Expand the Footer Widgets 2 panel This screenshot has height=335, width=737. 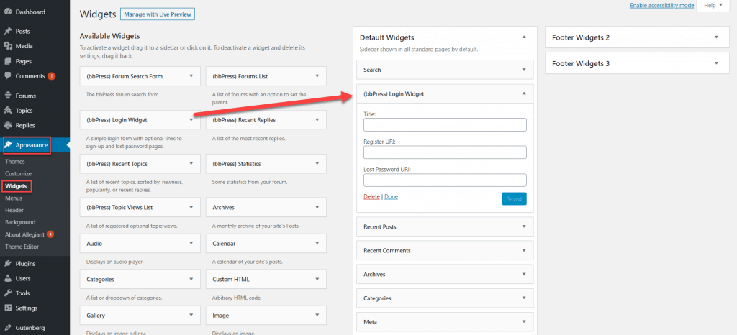(x=715, y=37)
